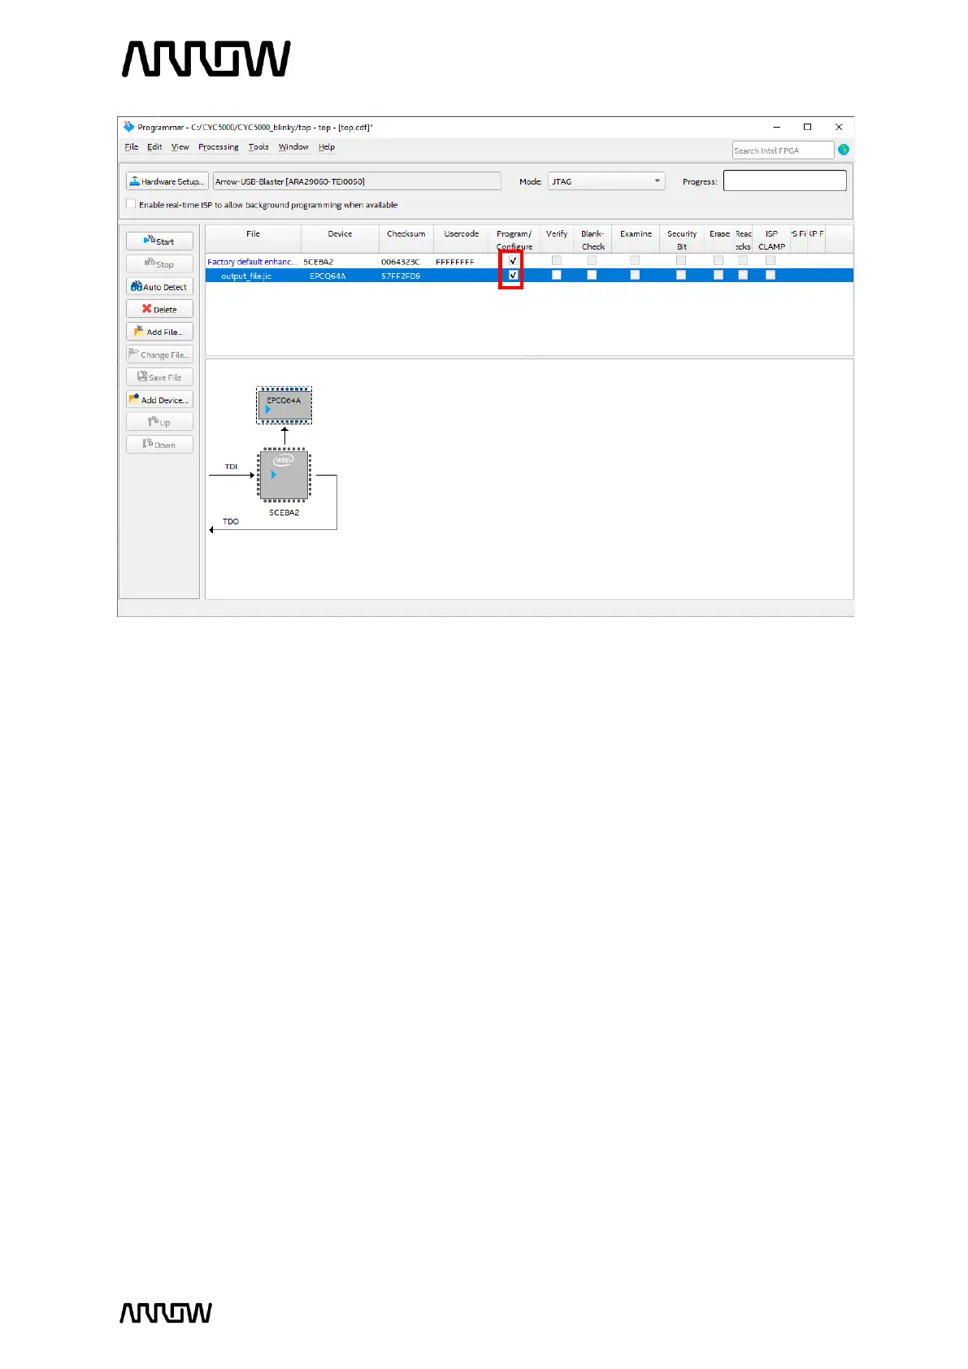Open Hardware Setup dialog
Viewport: 968px width, 1369px height.
(167, 181)
